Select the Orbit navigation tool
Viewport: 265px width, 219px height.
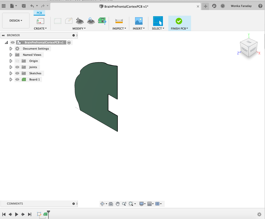(x=102, y=204)
